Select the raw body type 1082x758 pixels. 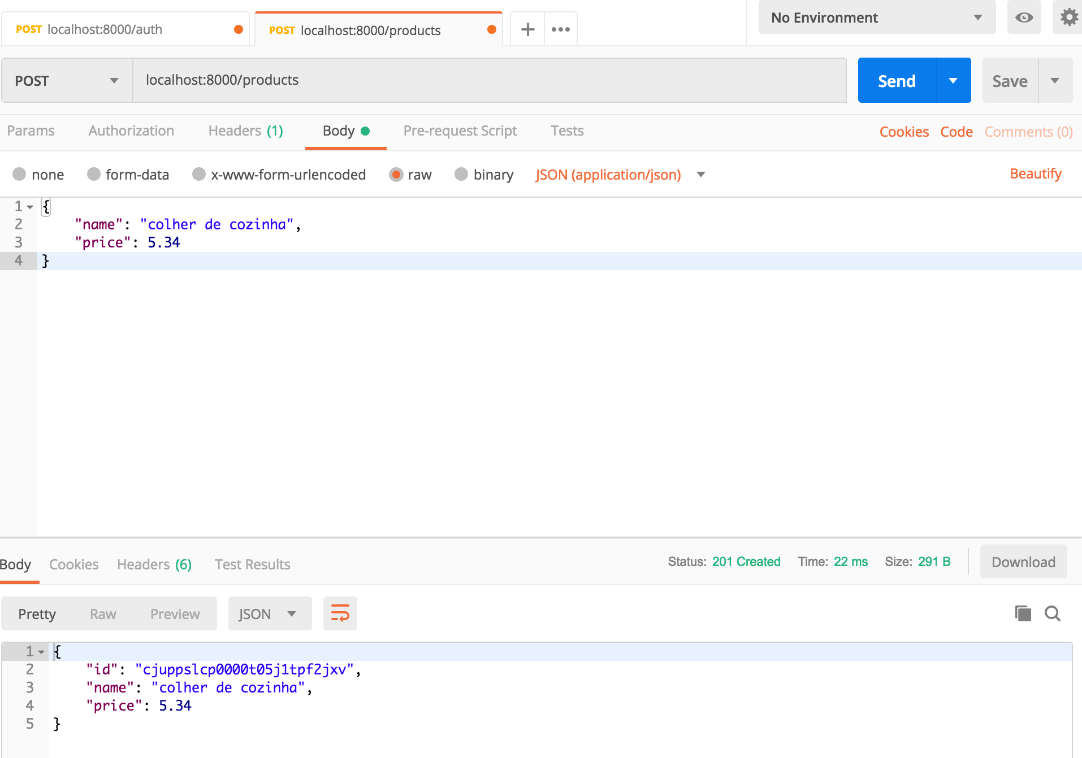pyautogui.click(x=396, y=174)
